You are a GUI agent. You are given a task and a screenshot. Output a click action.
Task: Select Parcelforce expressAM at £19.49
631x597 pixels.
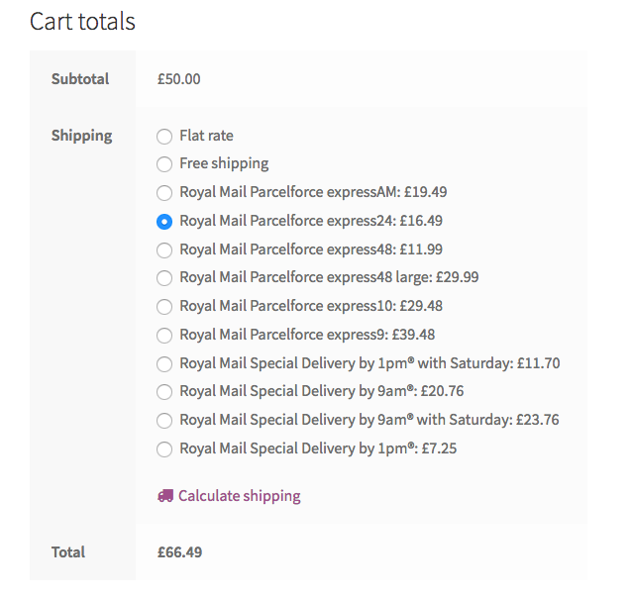(164, 193)
